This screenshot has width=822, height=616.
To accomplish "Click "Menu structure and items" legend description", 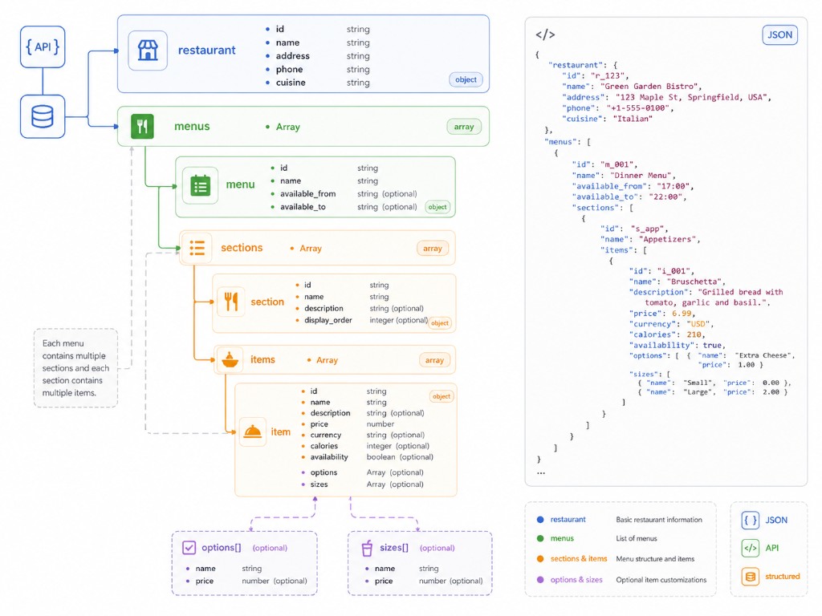I will pos(655,559).
